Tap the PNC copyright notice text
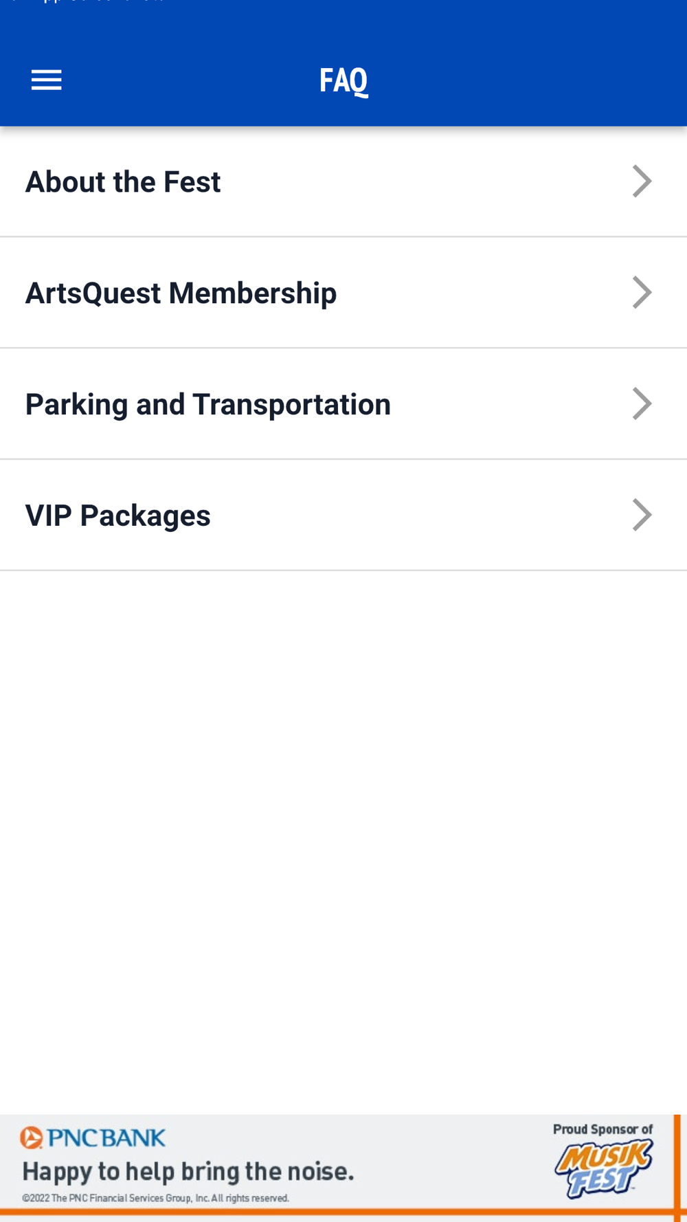 pos(155,1198)
